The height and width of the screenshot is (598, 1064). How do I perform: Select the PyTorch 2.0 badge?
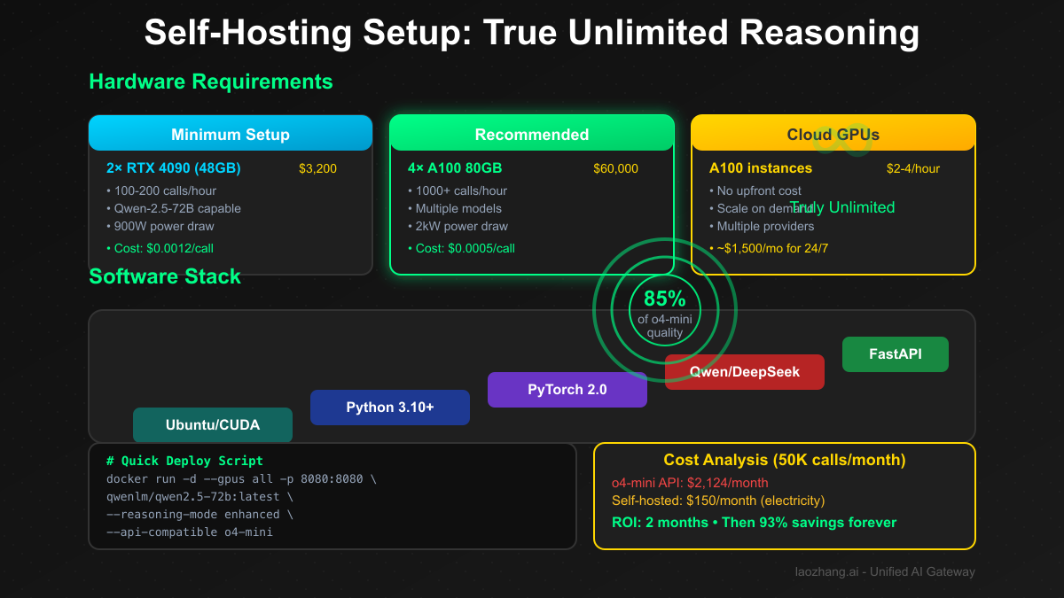point(567,389)
